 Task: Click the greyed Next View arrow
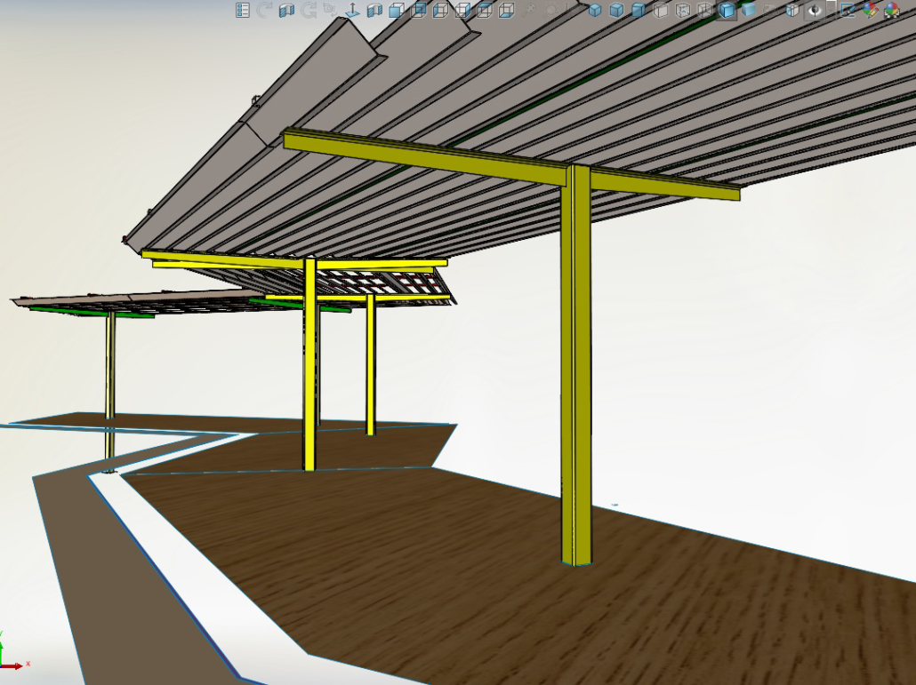(309, 10)
